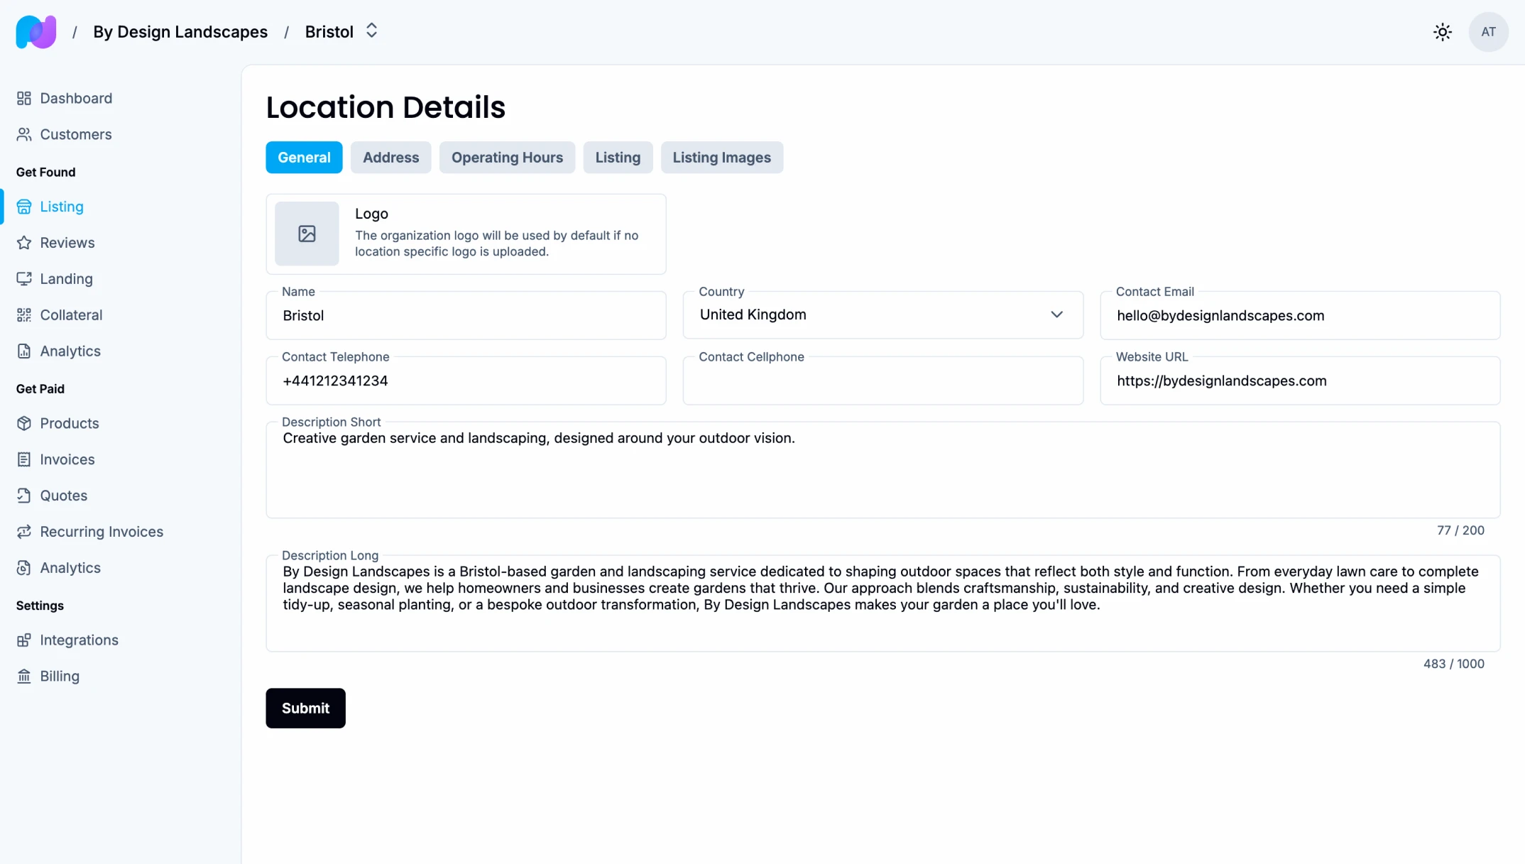
Task: Click the app logo in top-left
Action: pyautogui.click(x=36, y=32)
